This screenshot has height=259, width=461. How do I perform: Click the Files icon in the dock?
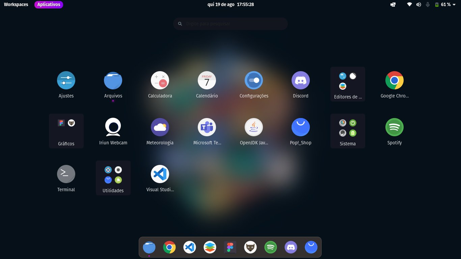click(x=149, y=248)
